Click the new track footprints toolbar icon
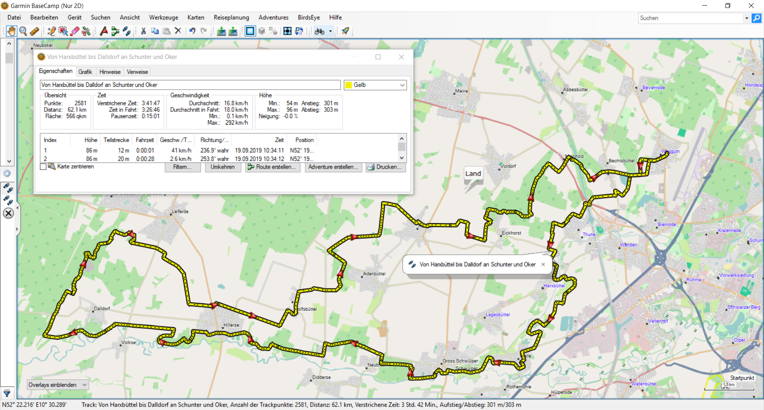This screenshot has width=764, height=410. pyautogui.click(x=127, y=31)
